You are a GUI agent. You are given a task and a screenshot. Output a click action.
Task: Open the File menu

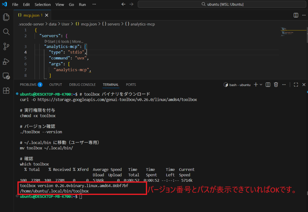(15, 4)
